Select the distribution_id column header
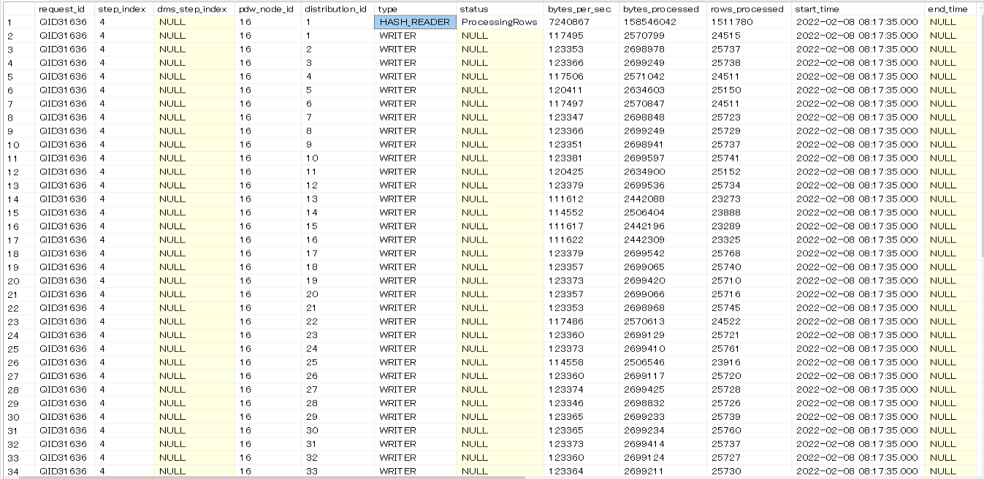Viewport: 984px width, 479px height. (x=337, y=9)
